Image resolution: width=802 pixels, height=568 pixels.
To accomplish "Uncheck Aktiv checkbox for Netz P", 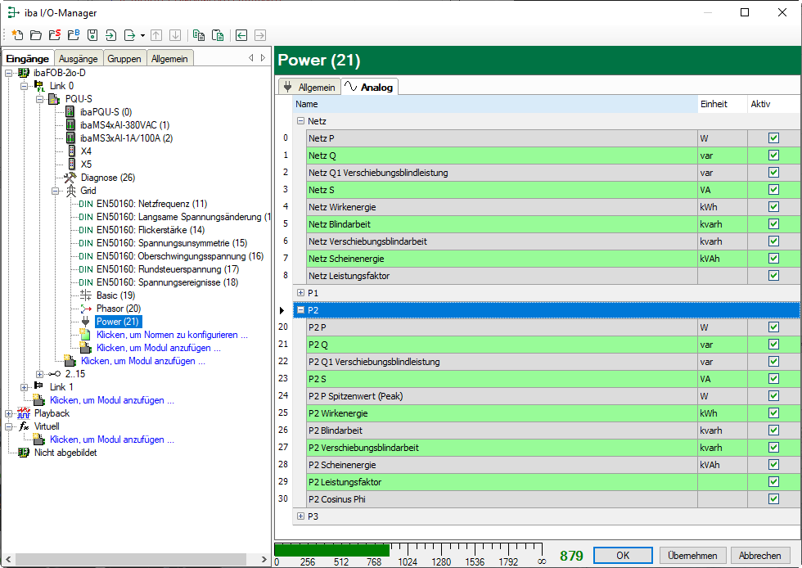I will click(x=773, y=138).
